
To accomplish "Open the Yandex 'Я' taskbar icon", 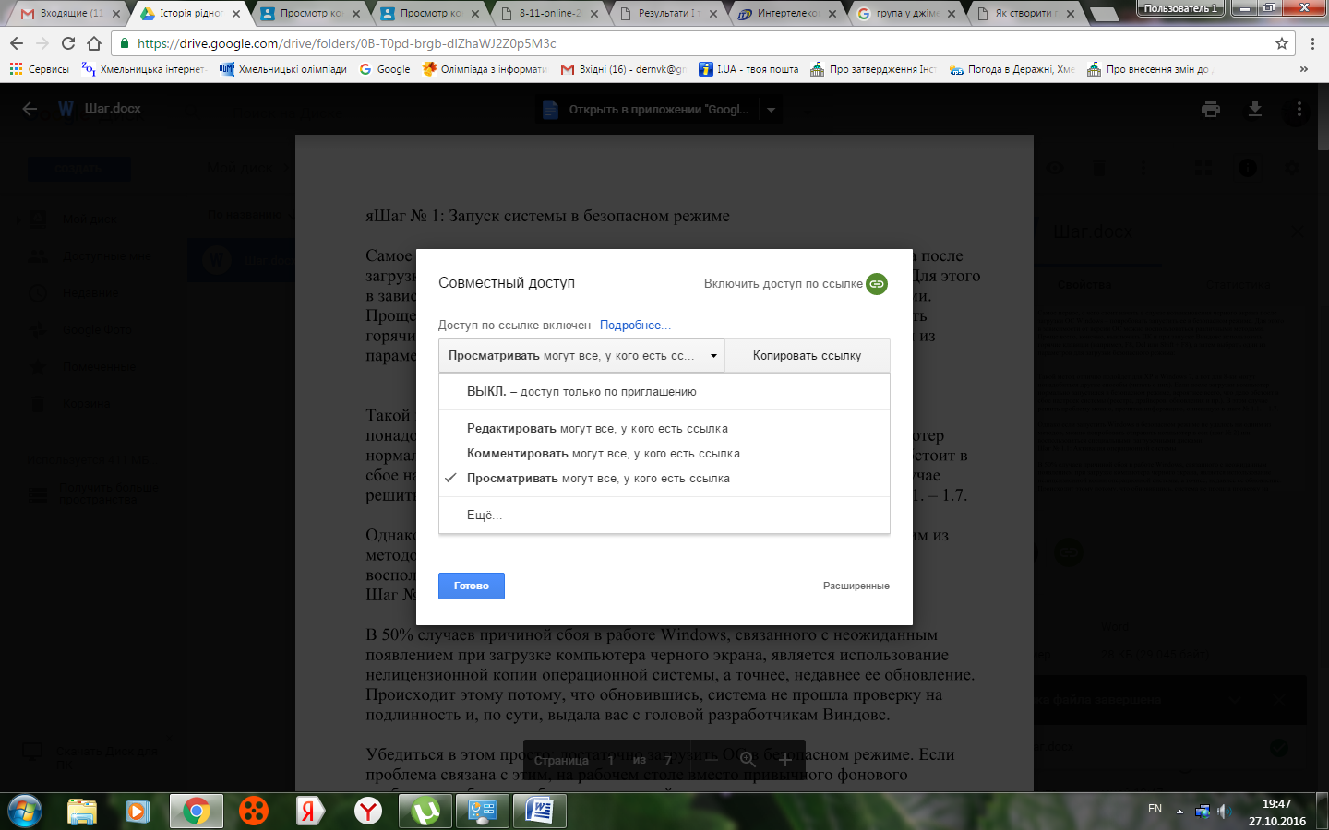I will click(x=310, y=811).
